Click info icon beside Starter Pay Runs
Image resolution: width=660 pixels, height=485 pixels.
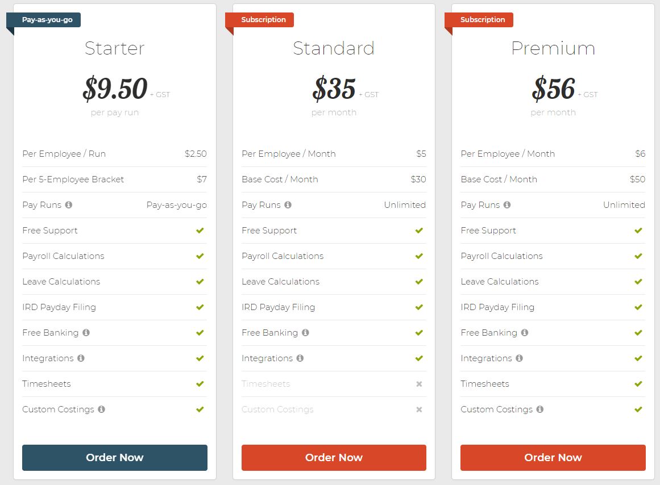tap(69, 205)
